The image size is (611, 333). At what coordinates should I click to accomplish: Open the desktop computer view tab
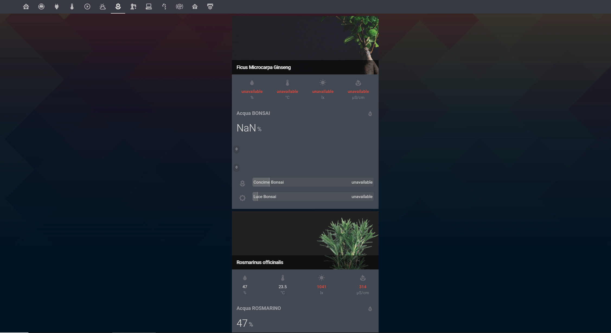coord(149,7)
